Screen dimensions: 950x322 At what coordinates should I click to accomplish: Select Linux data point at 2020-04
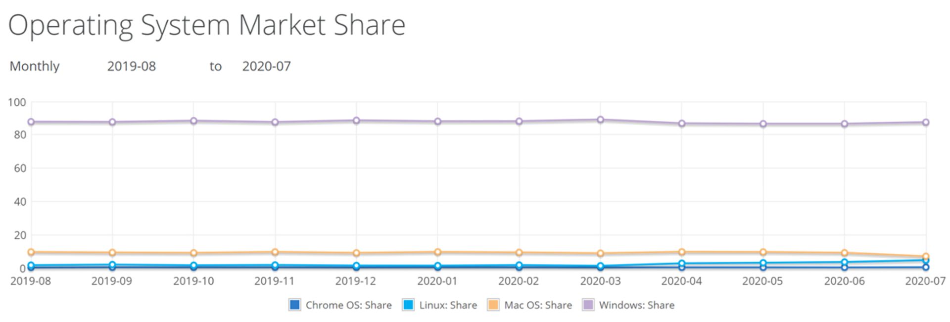682,264
